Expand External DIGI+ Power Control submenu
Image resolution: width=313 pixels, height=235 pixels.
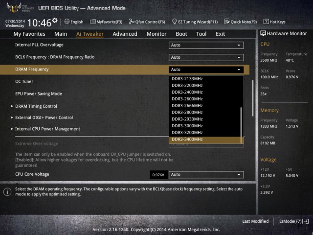click(x=44, y=117)
